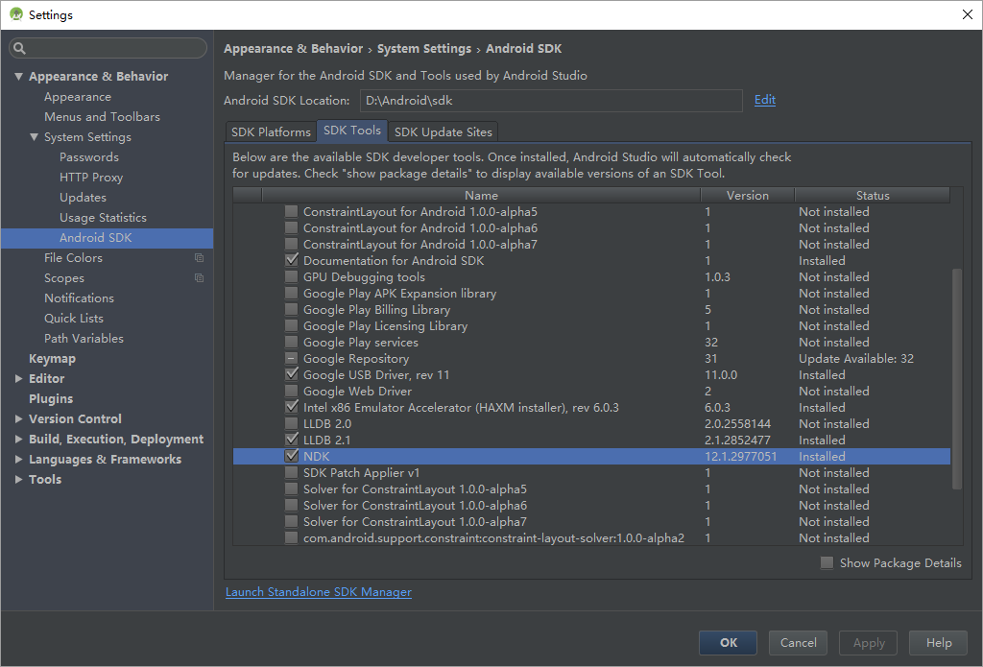Click the Android SDK Location field
983x667 pixels.
point(550,101)
